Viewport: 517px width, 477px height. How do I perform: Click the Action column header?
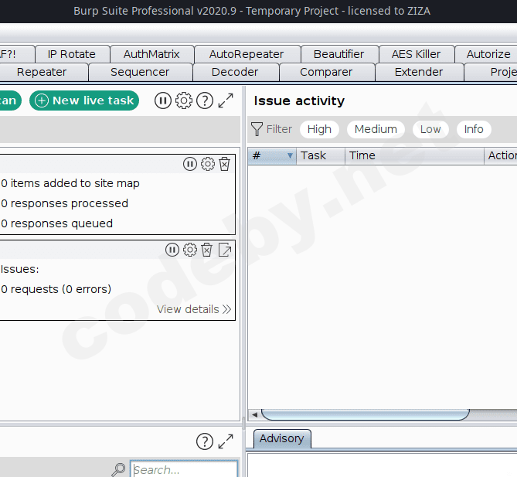pos(501,155)
